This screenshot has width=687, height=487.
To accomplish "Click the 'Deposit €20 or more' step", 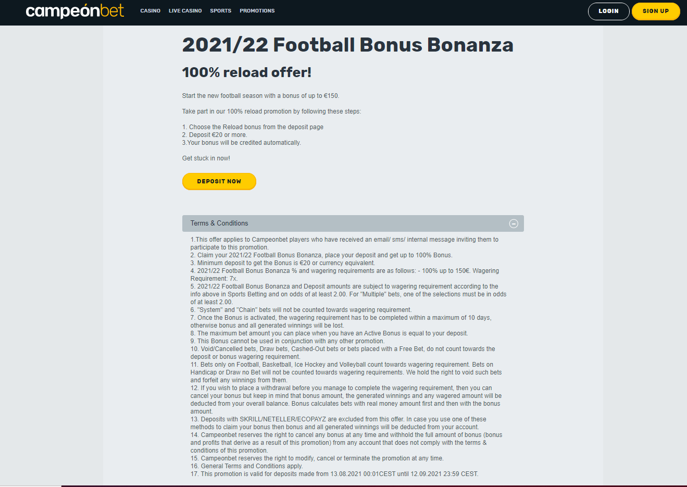I will pyautogui.click(x=215, y=135).
